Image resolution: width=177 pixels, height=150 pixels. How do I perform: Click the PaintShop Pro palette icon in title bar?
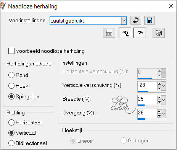pos(3,6)
